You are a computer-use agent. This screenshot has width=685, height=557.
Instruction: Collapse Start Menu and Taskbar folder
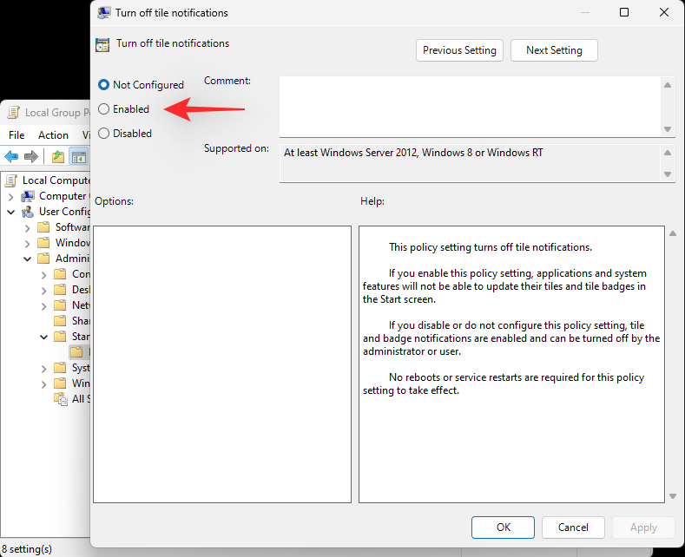43,337
